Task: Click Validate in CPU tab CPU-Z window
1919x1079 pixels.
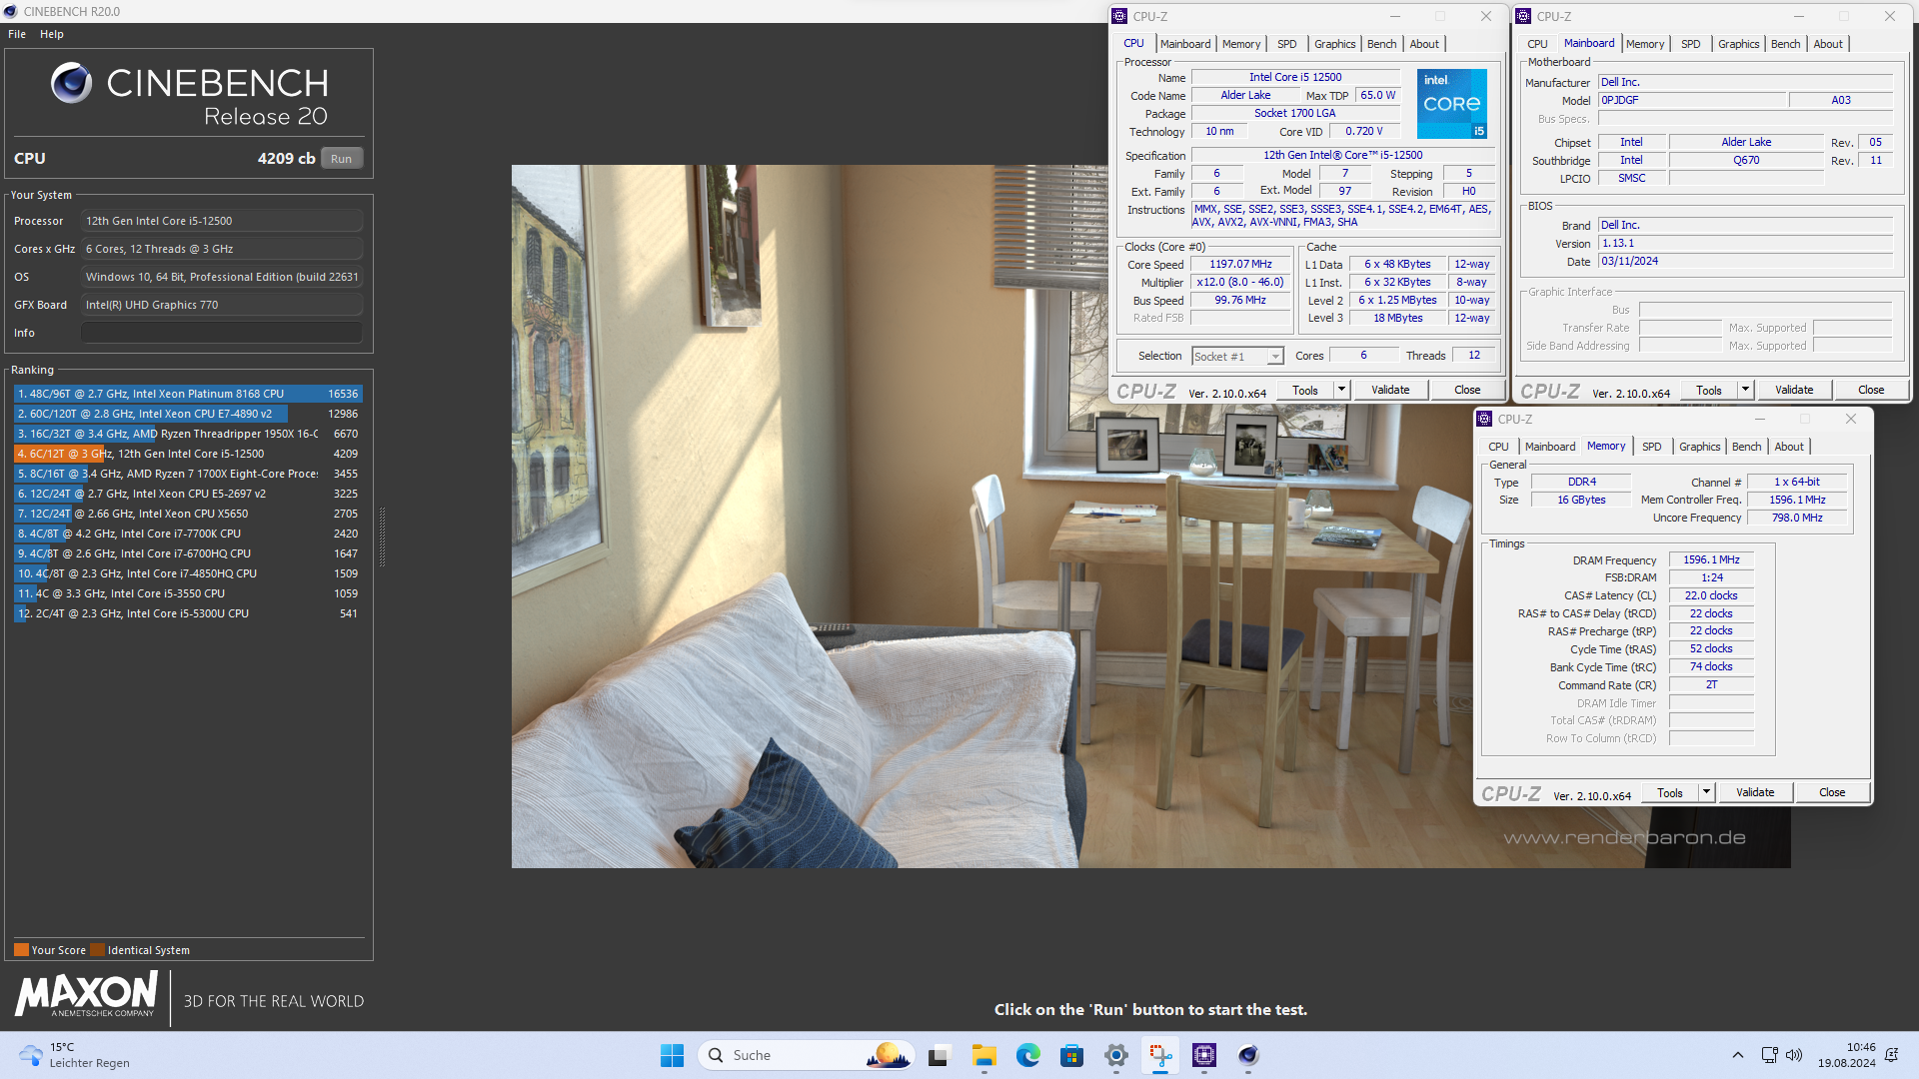Action: (1390, 391)
